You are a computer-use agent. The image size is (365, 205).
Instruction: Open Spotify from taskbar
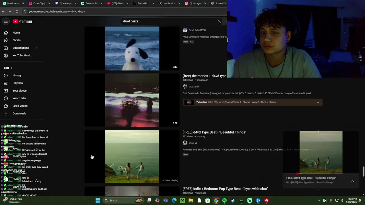click(224, 200)
